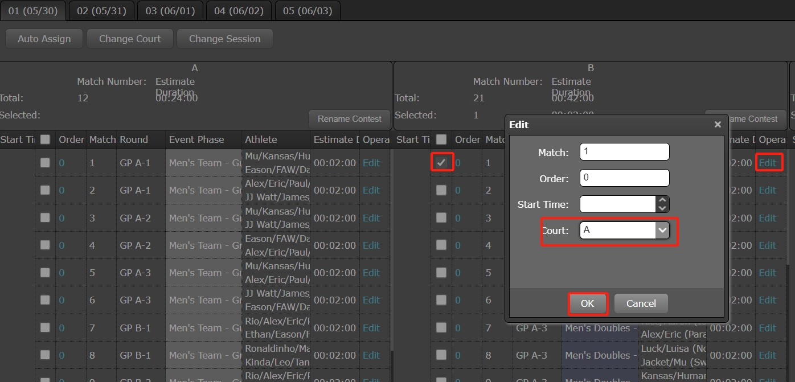Click the Change Session button
The width and height of the screenshot is (795, 382).
point(224,39)
